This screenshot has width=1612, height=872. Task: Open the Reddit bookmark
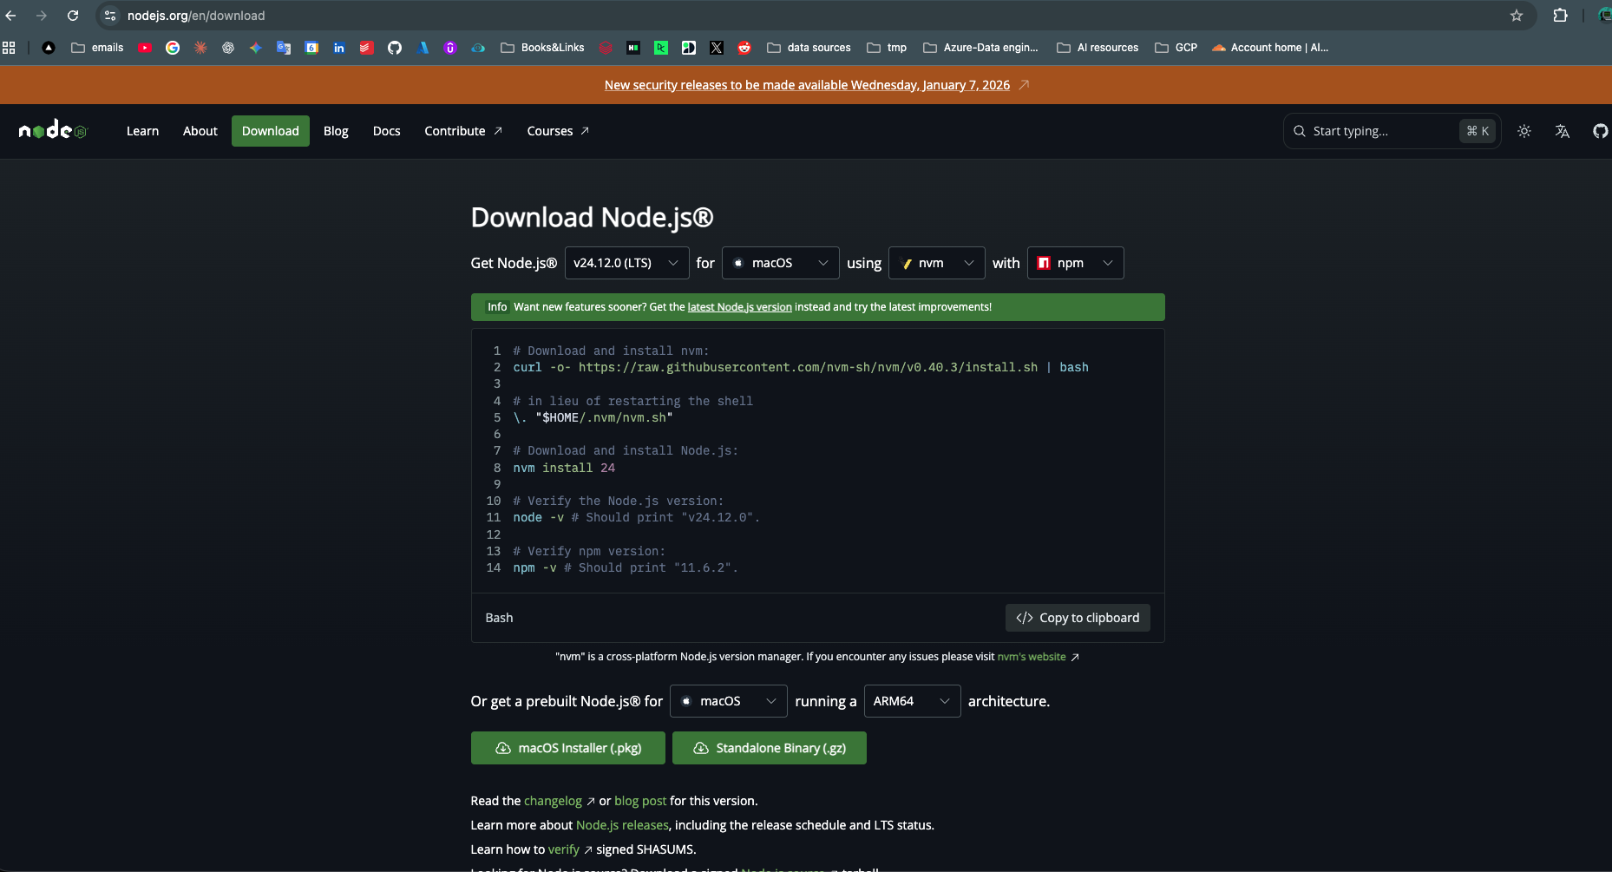click(x=744, y=48)
